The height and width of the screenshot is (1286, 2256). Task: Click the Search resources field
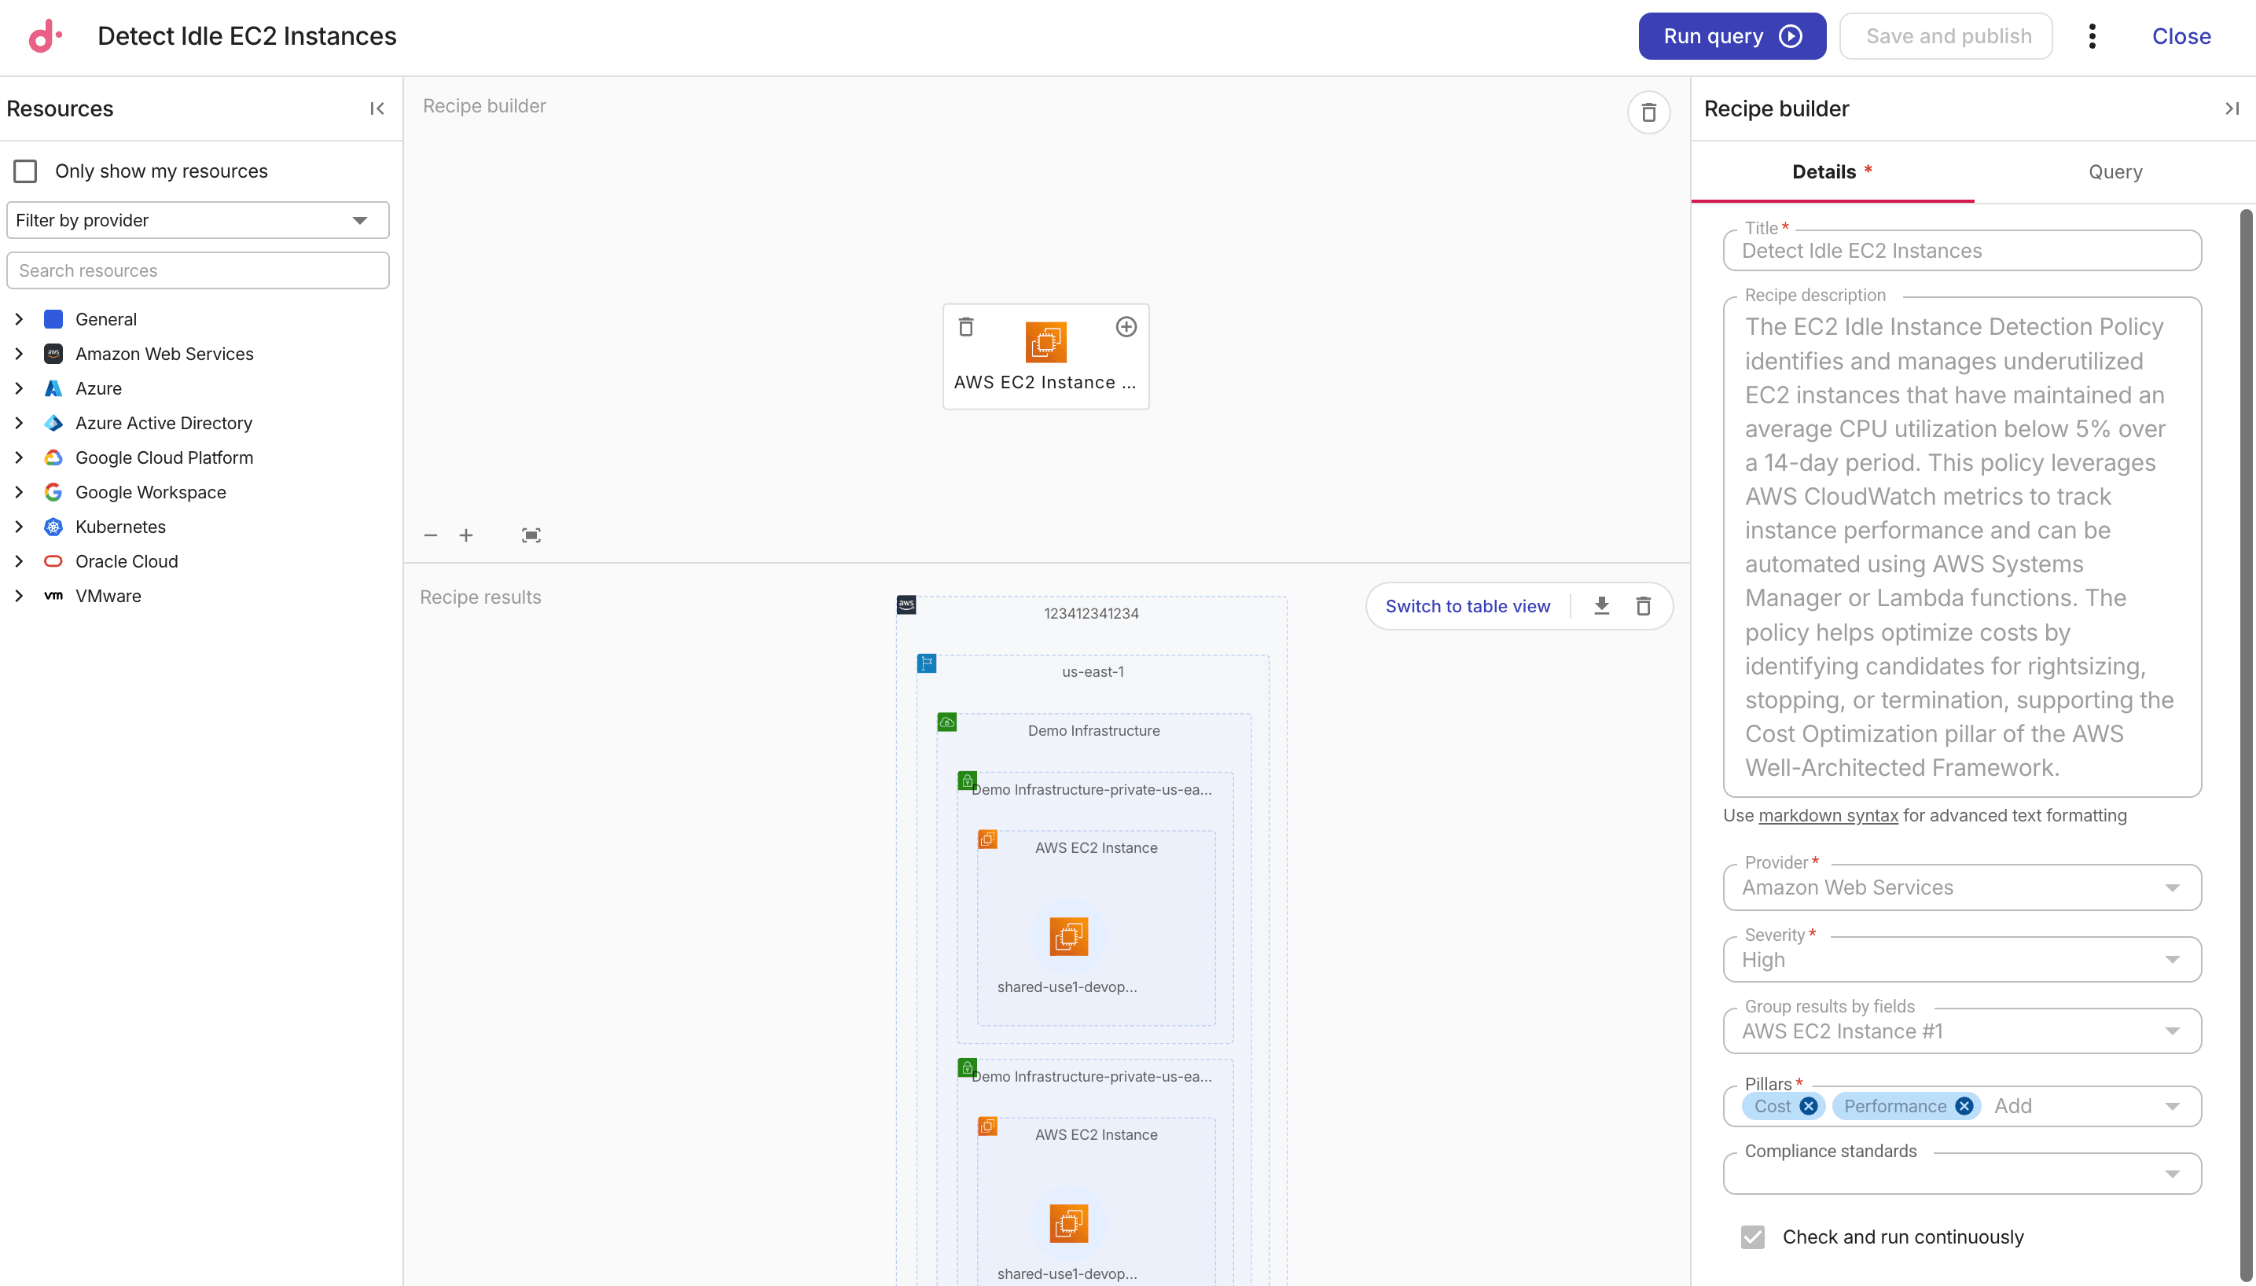point(198,270)
